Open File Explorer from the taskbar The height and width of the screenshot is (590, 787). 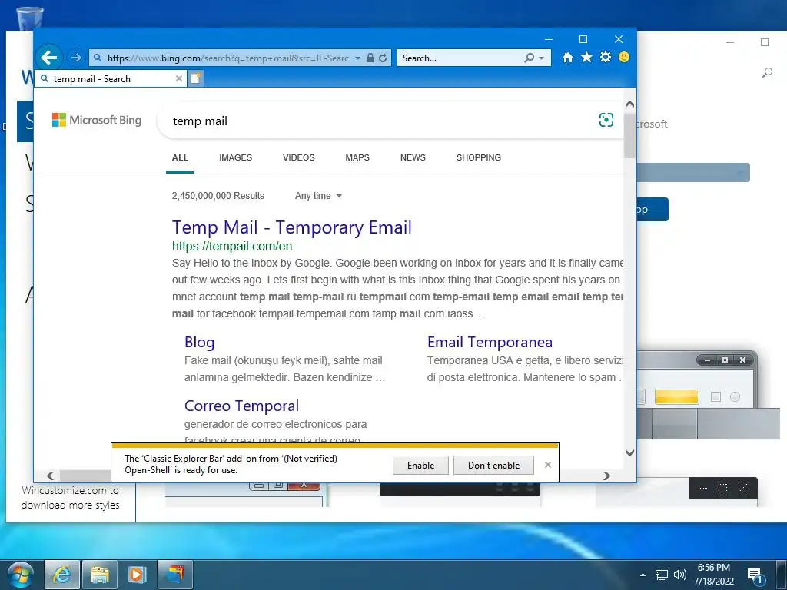click(x=100, y=575)
